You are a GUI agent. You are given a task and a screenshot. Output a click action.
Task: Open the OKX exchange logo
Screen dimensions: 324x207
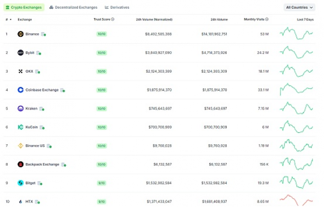tap(20, 71)
